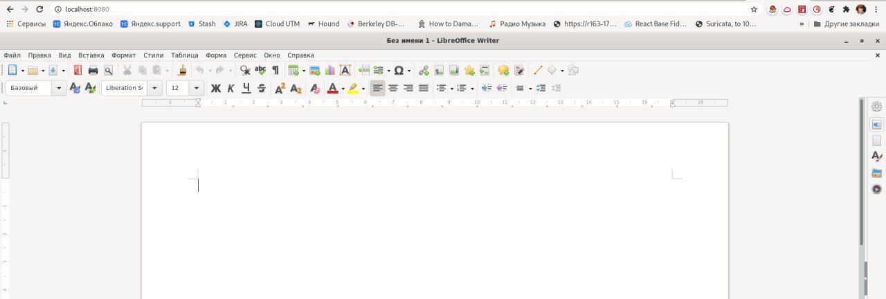
Task: Insert Bookmark star icon in toolbar
Action: coord(469,70)
